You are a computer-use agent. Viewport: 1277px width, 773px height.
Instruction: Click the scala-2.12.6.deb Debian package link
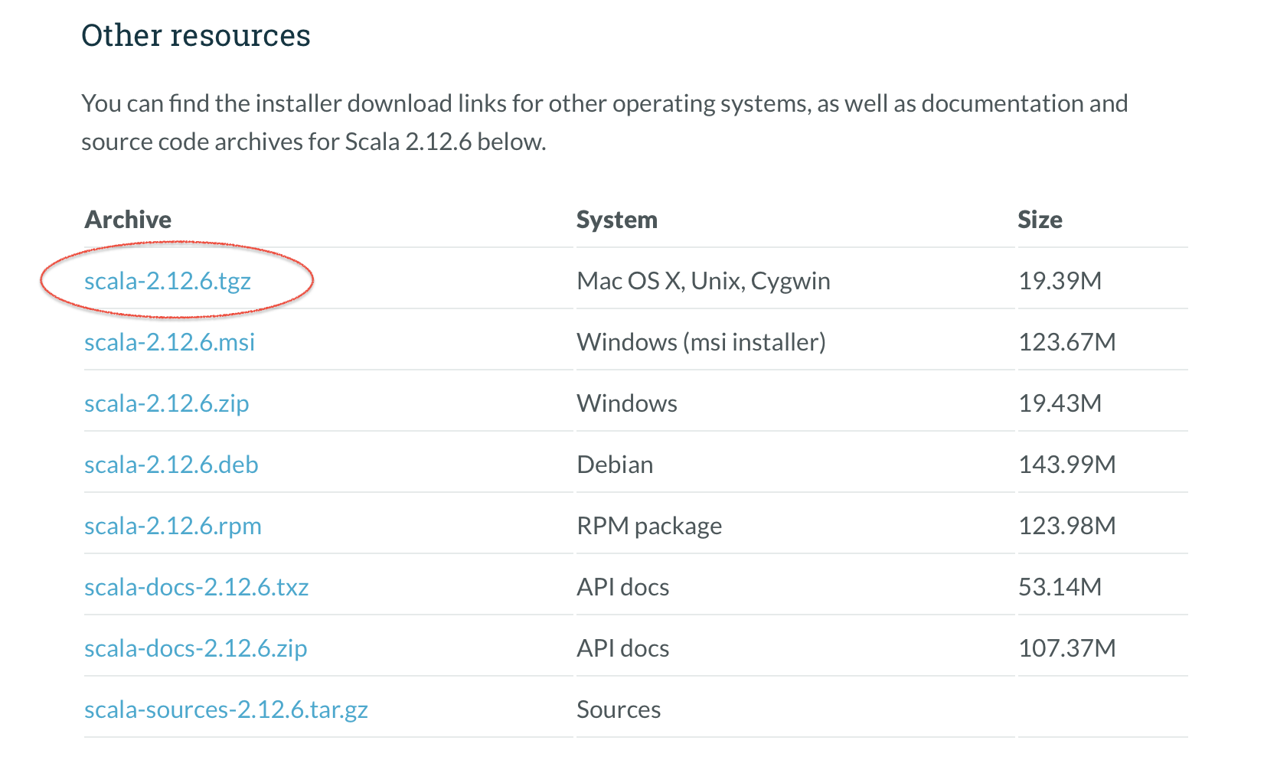coord(171,465)
